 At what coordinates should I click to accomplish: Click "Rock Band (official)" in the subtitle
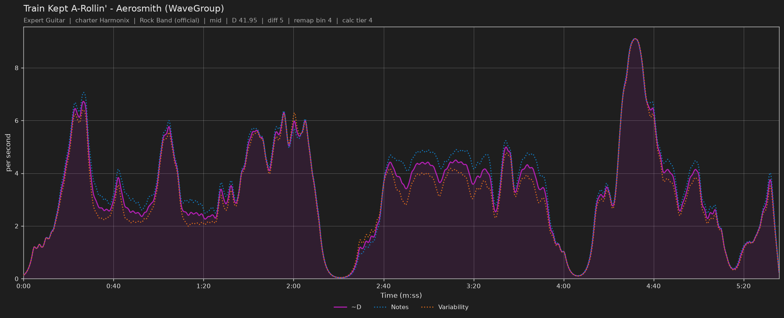tap(169, 21)
